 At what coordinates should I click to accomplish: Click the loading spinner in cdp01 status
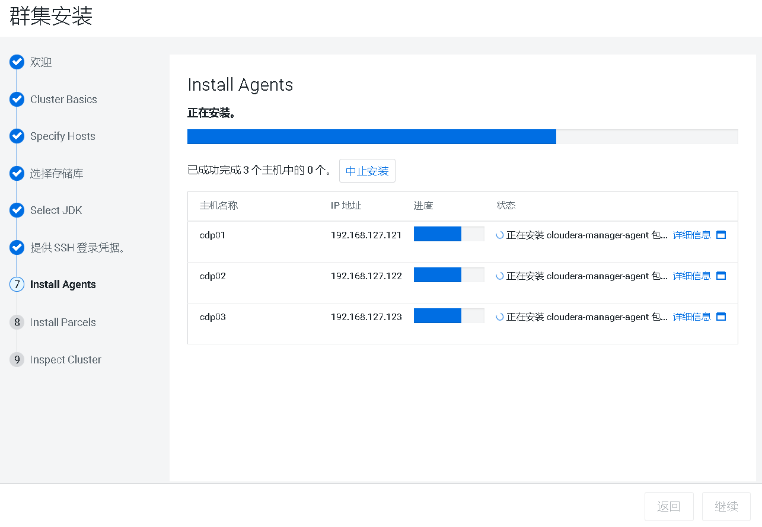[x=500, y=235]
